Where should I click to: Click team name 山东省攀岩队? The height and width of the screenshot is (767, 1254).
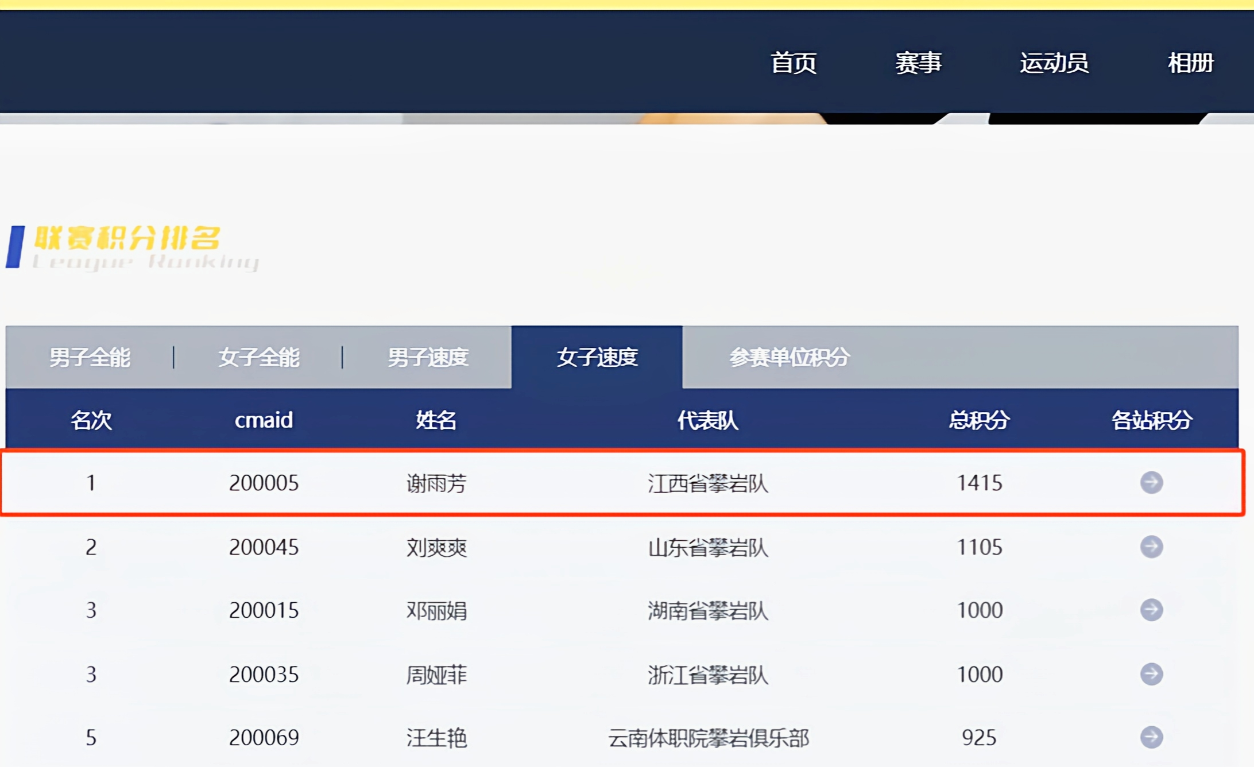click(708, 548)
